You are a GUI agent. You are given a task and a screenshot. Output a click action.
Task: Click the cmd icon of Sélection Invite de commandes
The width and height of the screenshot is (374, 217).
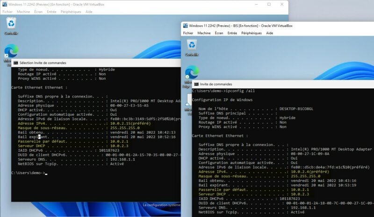pyautogui.click(x=16, y=63)
